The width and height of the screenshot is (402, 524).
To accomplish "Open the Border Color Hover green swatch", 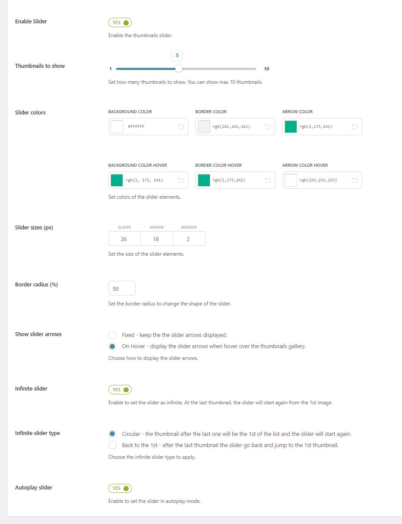I will (204, 180).
